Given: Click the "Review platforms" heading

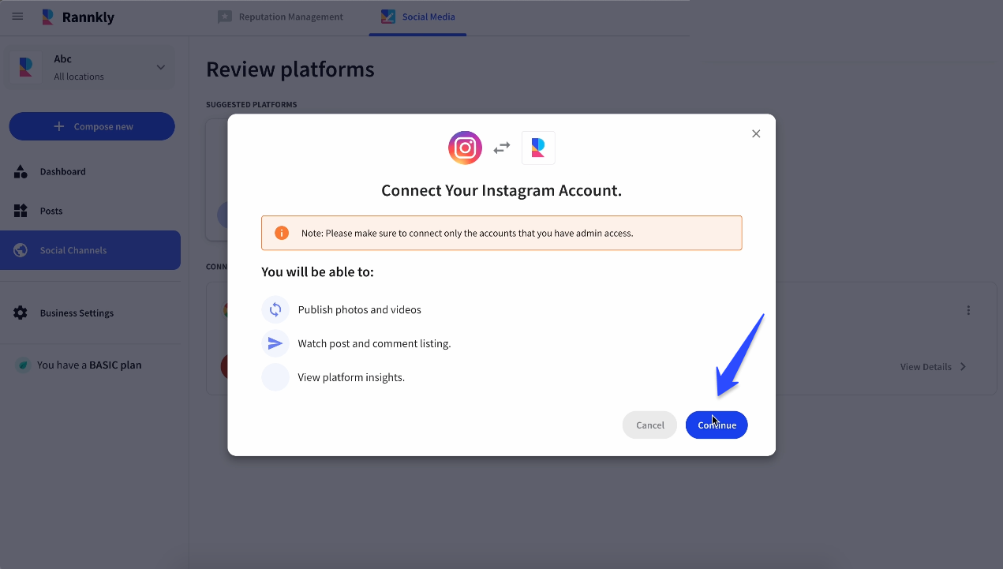Looking at the screenshot, I should pos(290,69).
